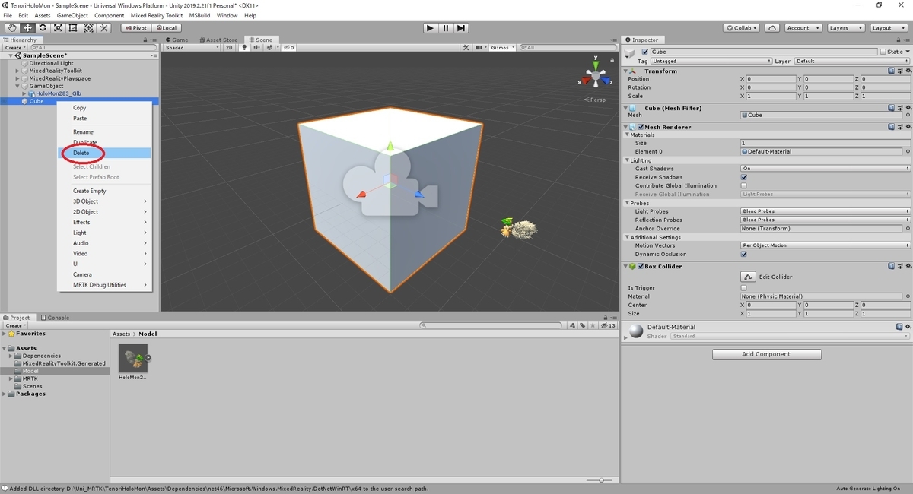Open the Gizmos dropdown
Viewport: 913px width, 494px height.
(502, 48)
